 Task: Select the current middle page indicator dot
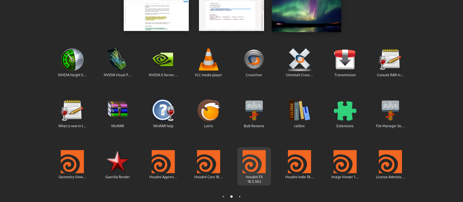point(231,197)
